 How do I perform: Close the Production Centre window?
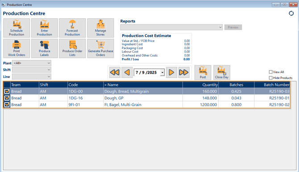[293, 4]
